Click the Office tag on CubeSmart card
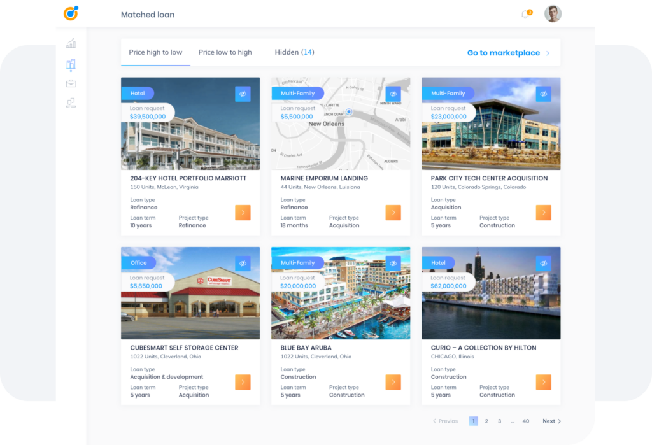The width and height of the screenshot is (652, 445). click(138, 263)
